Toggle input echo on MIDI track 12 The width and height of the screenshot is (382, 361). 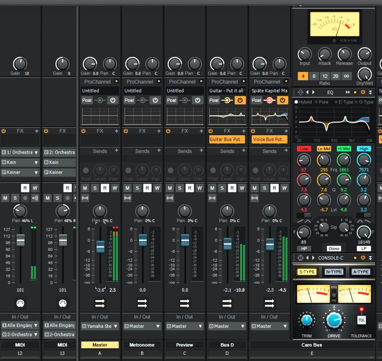35,198
